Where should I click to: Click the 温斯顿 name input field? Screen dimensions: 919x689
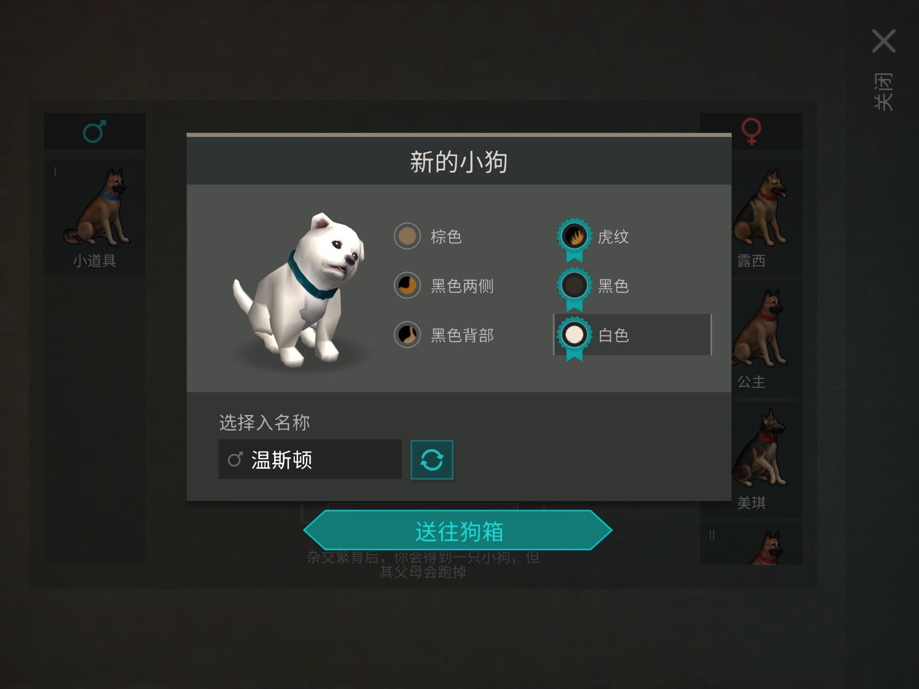pos(310,459)
